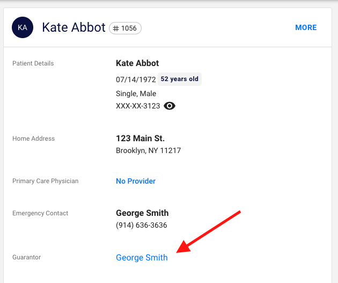The image size is (338, 283).
Task: Reveal the hidden SSN with the eye icon
Action: [x=170, y=106]
